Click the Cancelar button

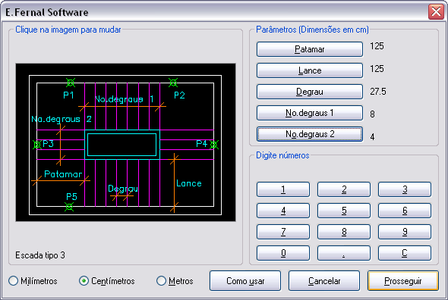(x=324, y=281)
